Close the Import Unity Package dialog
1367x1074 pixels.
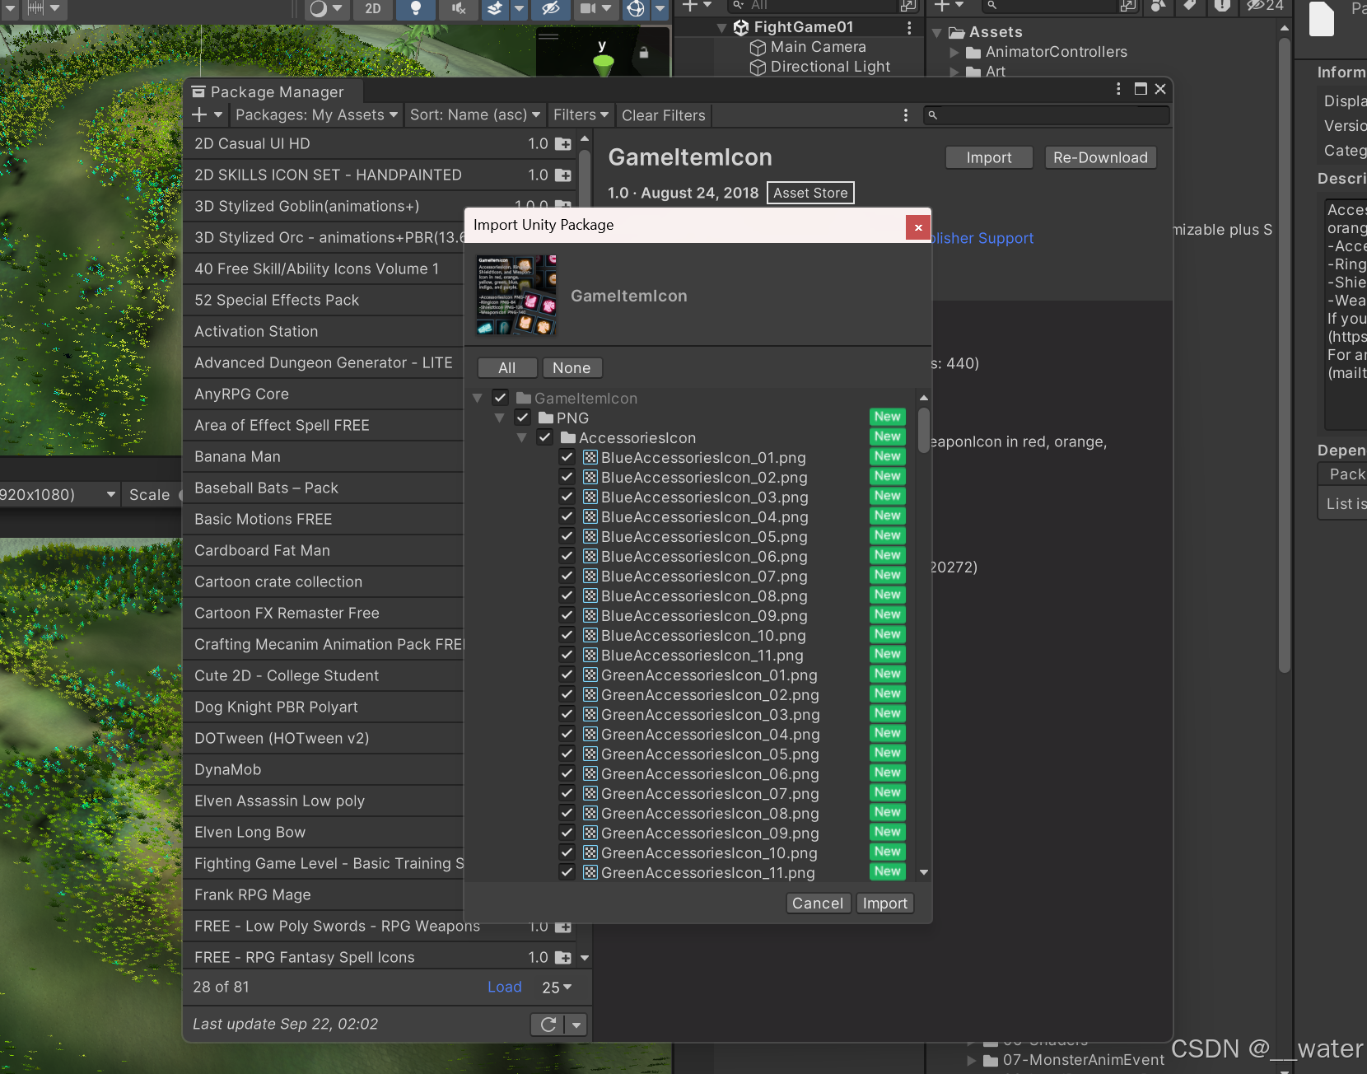(x=918, y=227)
